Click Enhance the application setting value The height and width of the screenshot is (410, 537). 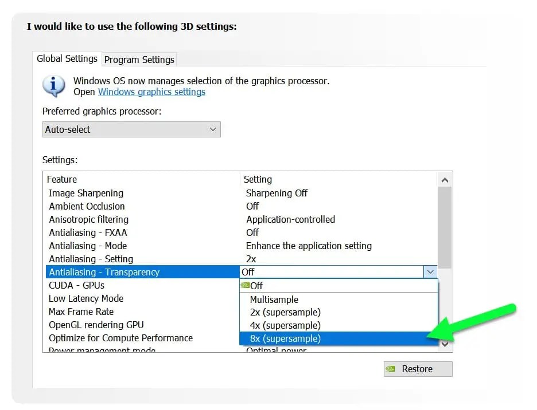pos(309,246)
